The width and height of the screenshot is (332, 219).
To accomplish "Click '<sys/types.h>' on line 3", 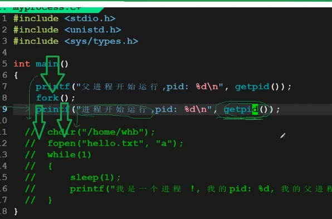I will [101, 41].
